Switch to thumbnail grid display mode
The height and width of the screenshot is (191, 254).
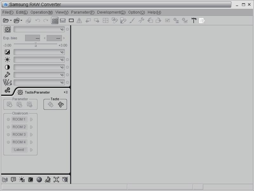click(55, 21)
